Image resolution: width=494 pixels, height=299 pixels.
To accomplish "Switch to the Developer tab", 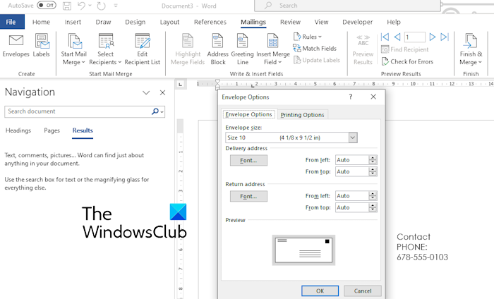I will pos(358,22).
